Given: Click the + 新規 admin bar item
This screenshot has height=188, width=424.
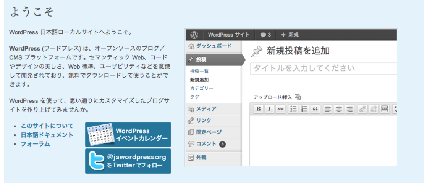Looking at the screenshot, I should (290, 35).
